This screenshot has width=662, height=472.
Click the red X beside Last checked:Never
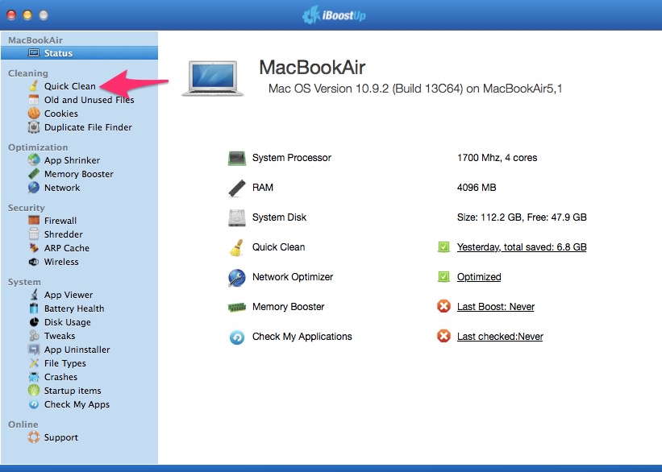pos(443,336)
